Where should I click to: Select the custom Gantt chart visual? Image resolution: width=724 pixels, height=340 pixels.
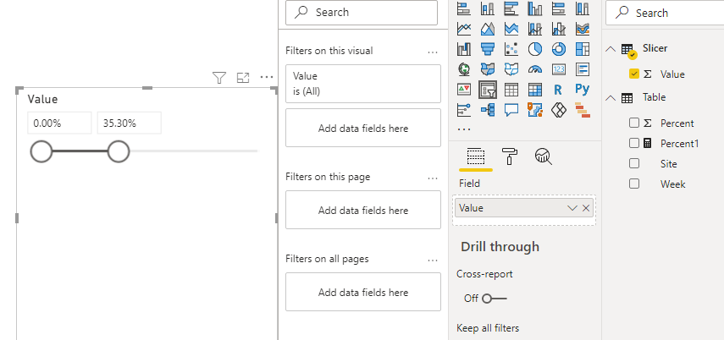(x=583, y=109)
